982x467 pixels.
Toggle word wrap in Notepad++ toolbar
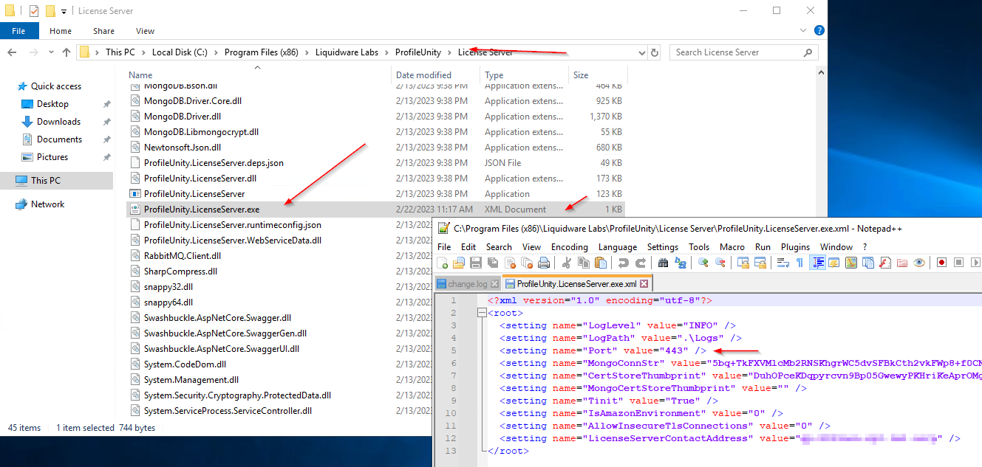tap(782, 263)
